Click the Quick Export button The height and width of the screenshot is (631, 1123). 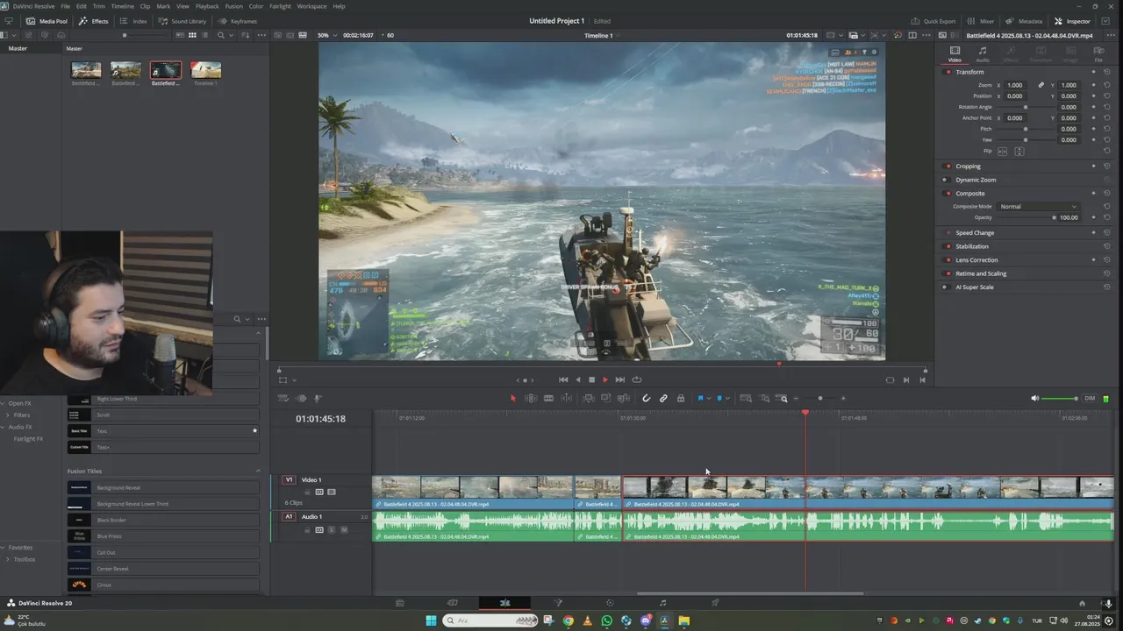[933, 21]
